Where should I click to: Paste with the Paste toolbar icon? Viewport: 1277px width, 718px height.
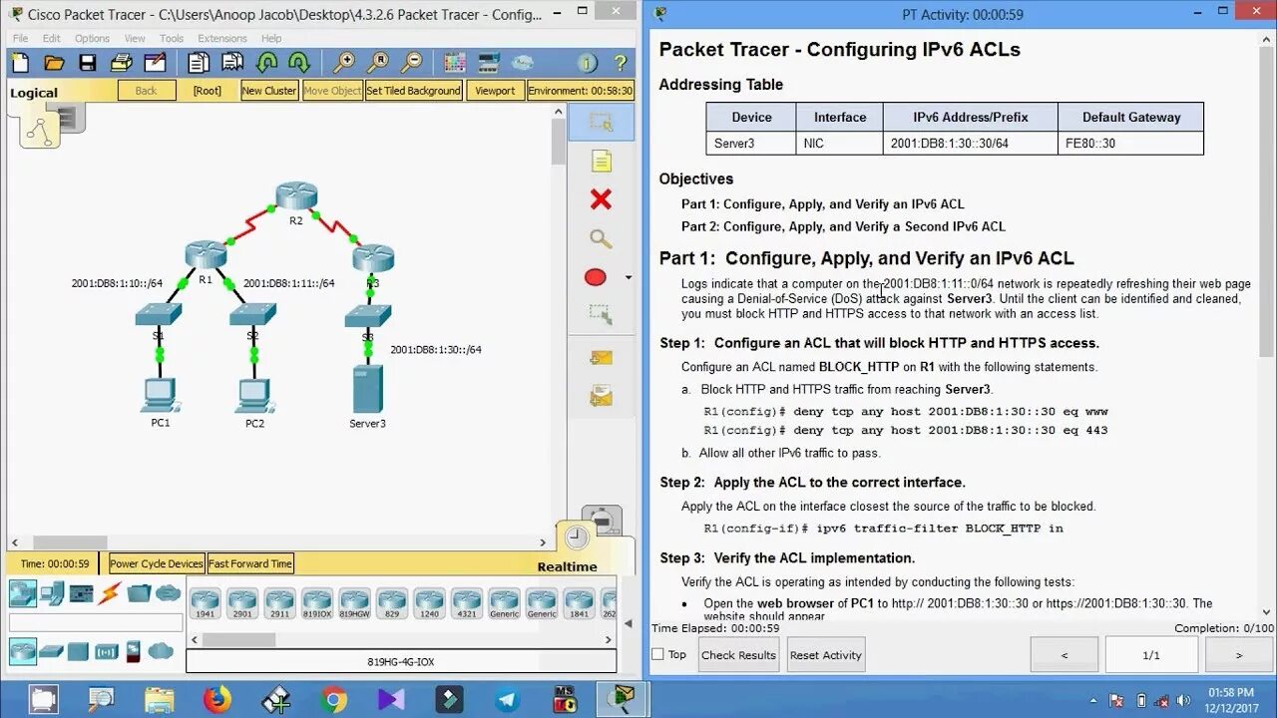tap(231, 63)
